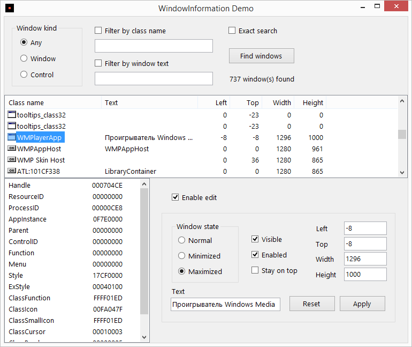Click the Apply button
This screenshot has height=347, width=412.
[362, 304]
